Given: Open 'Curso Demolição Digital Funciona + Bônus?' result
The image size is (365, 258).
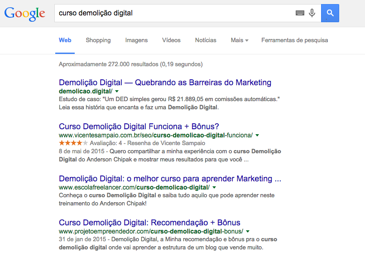Looking at the screenshot, I should [139, 127].
